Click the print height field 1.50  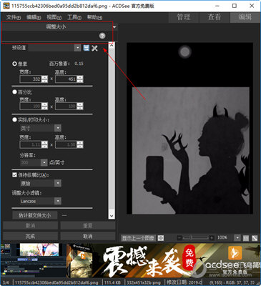67,144
